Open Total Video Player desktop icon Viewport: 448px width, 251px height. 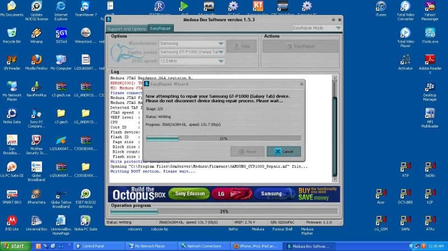click(x=405, y=37)
